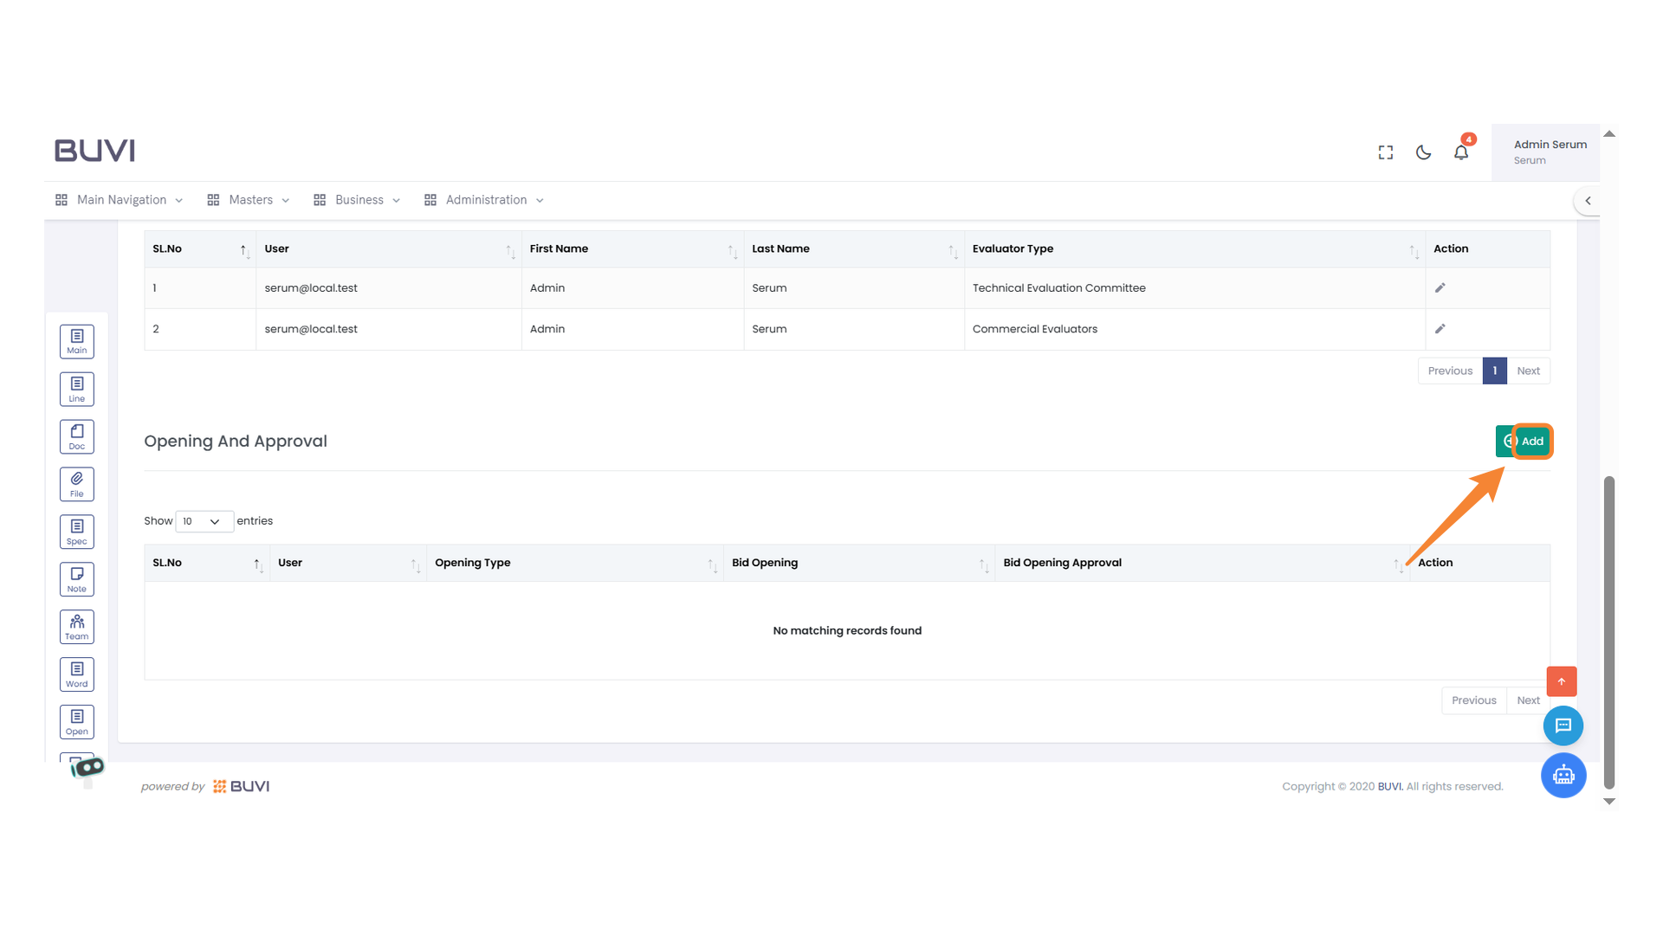Toggle dark mode moon icon
Image resolution: width=1663 pixels, height=935 pixels.
[1423, 152]
